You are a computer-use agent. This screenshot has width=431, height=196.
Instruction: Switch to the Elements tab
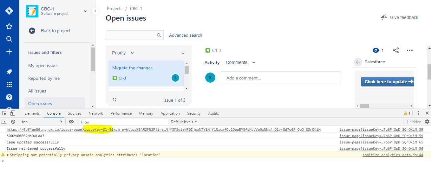[32, 113]
